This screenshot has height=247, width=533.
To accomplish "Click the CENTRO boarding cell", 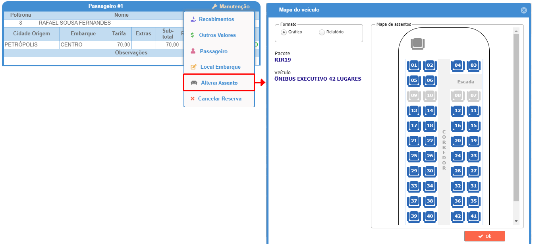I will (83, 45).
